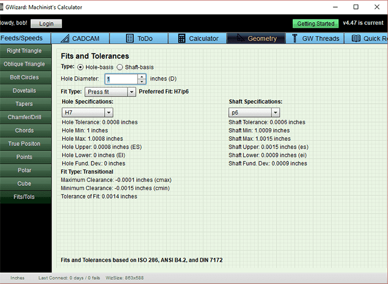This screenshot has height=284, width=388.
Task: Open the Points calculator
Action: coord(25,157)
